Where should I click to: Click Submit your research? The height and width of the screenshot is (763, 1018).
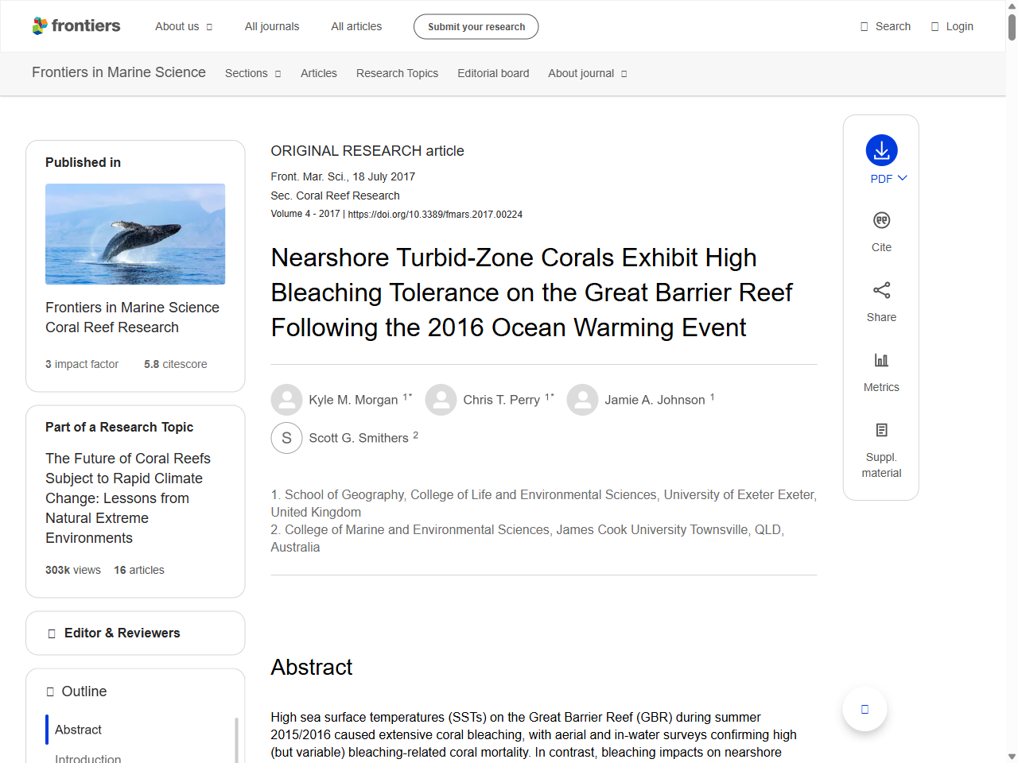[476, 26]
